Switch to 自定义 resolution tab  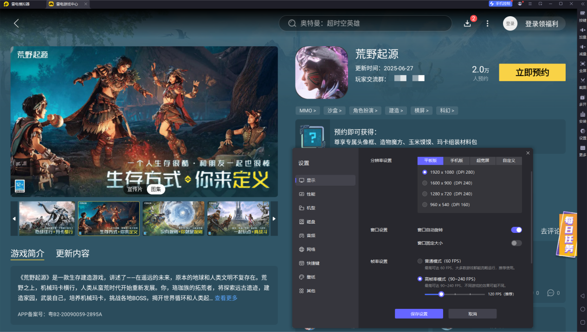click(x=509, y=161)
